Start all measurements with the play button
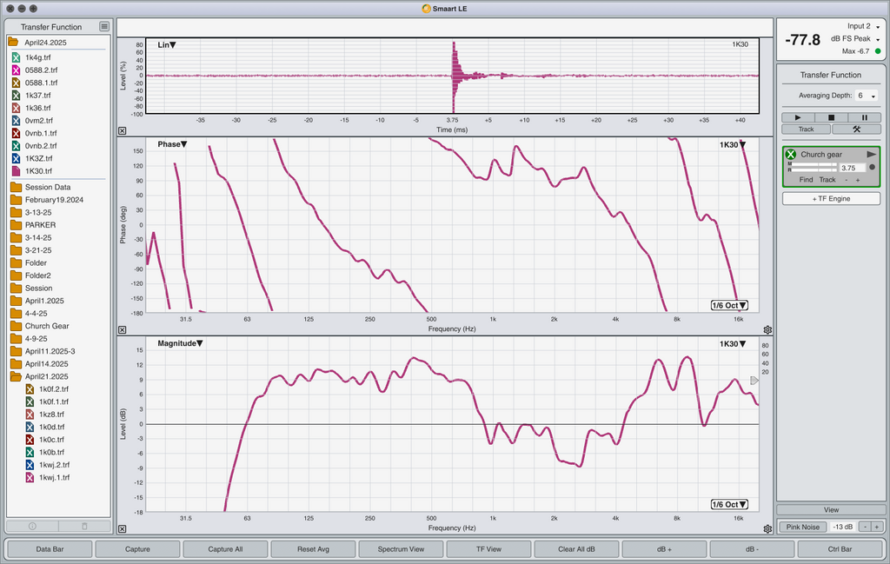Image resolution: width=890 pixels, height=564 pixels. [x=798, y=117]
